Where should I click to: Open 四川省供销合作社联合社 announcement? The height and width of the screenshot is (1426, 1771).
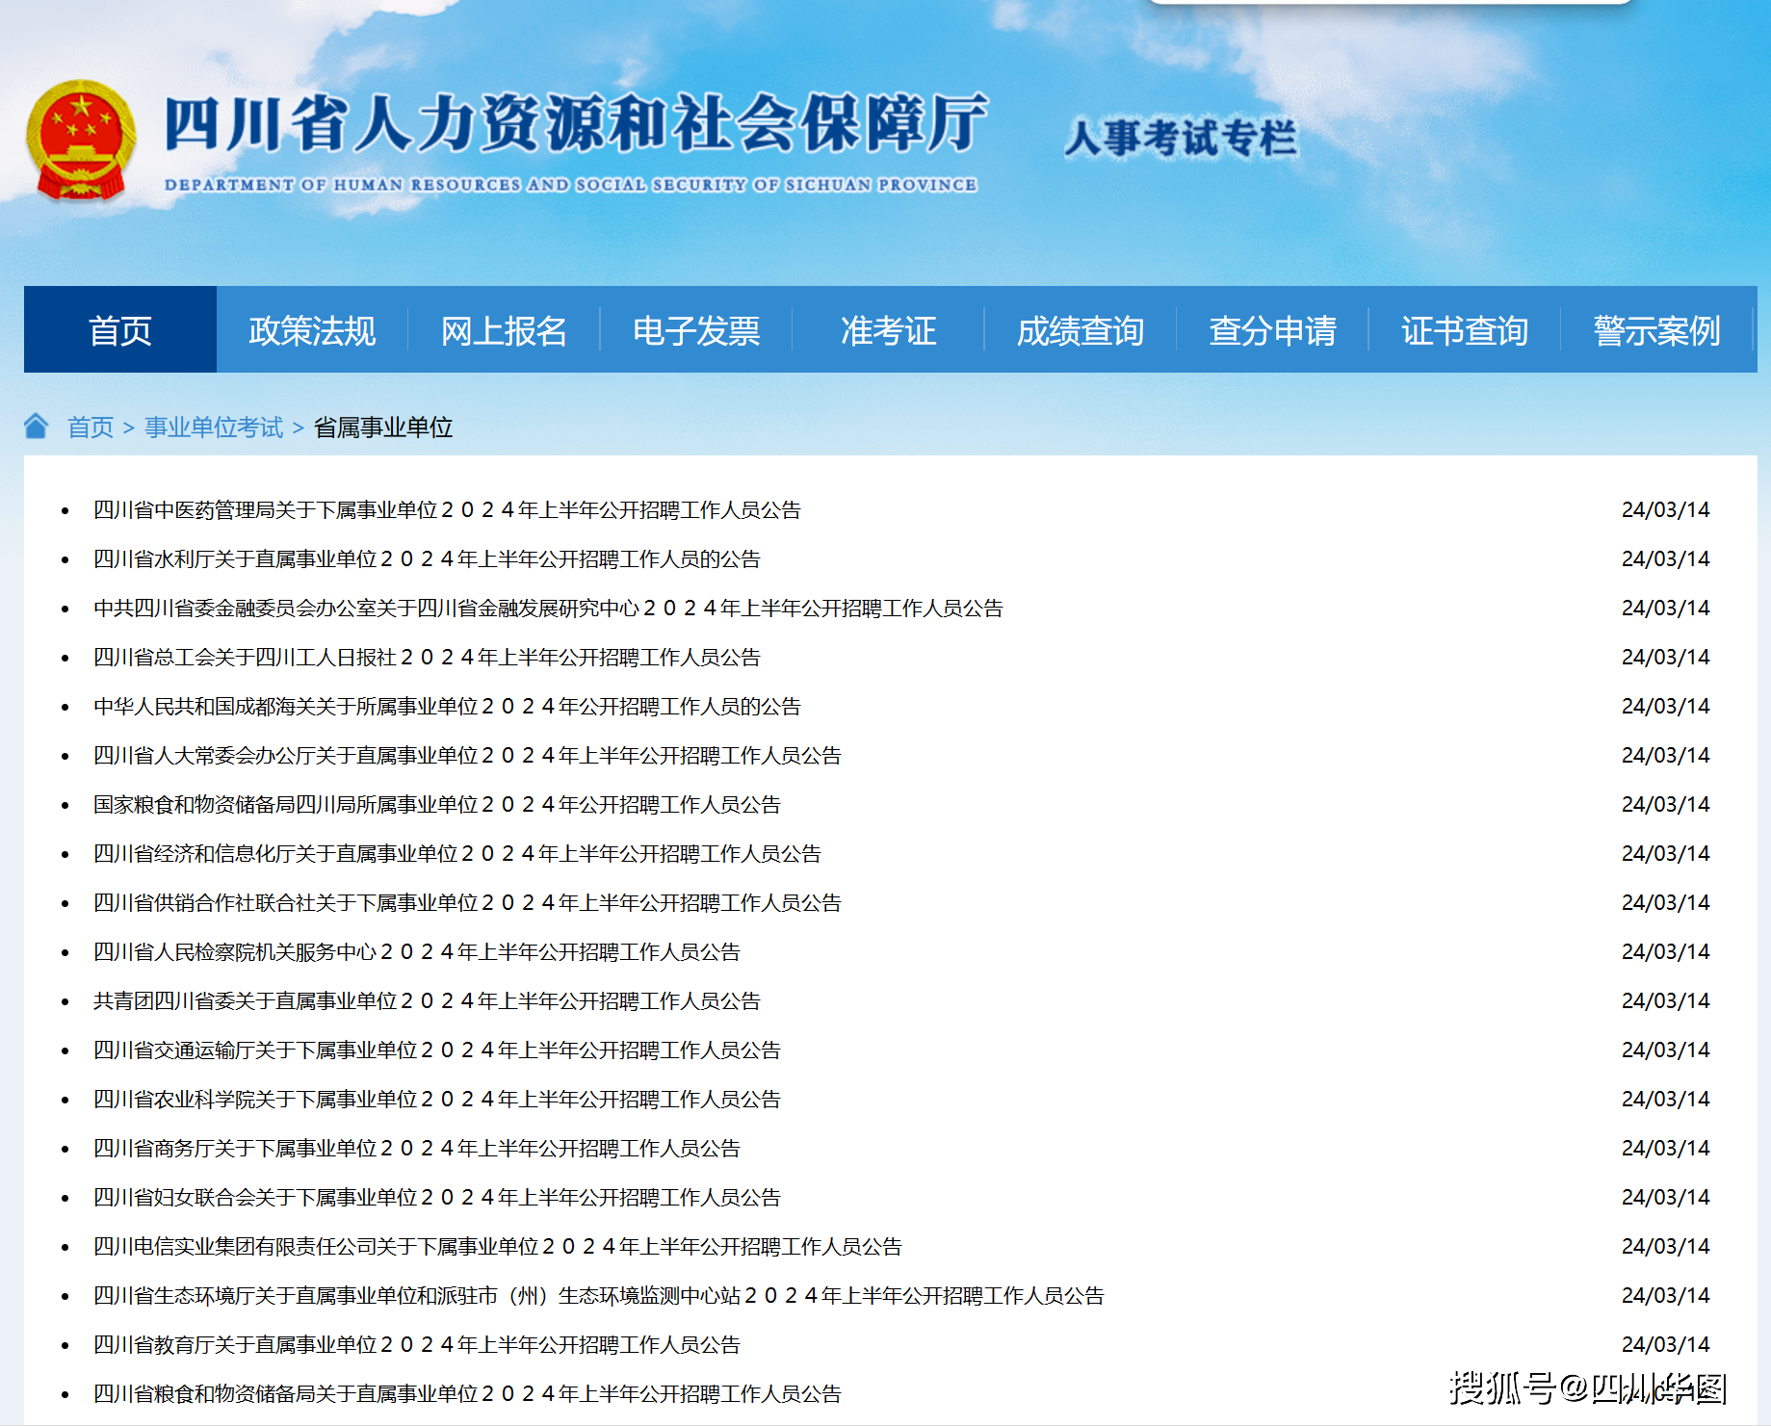click(x=467, y=902)
